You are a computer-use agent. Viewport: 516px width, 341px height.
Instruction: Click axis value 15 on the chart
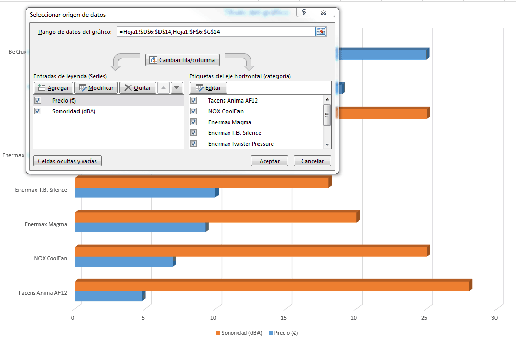(x=283, y=318)
